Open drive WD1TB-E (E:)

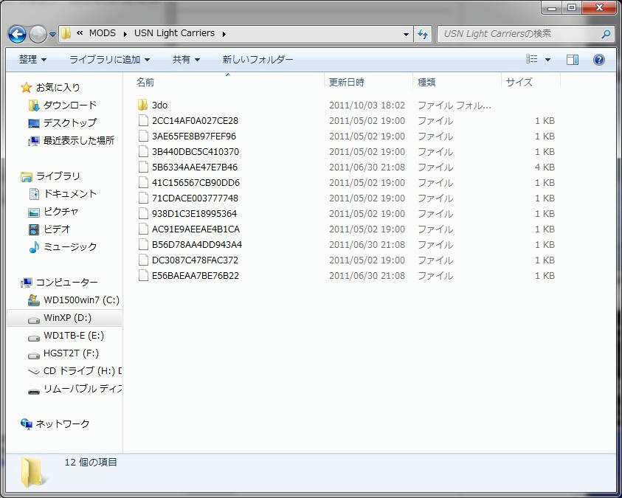tap(66, 336)
